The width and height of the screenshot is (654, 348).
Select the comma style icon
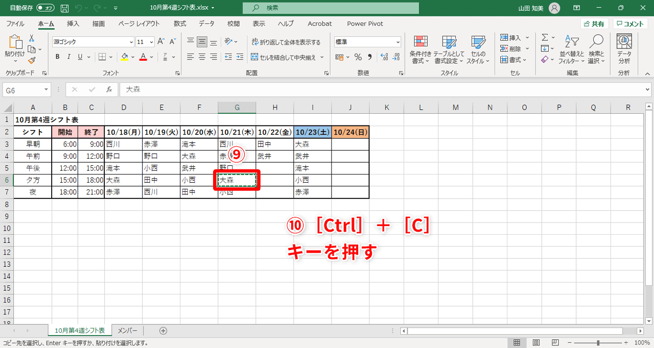[x=369, y=57]
